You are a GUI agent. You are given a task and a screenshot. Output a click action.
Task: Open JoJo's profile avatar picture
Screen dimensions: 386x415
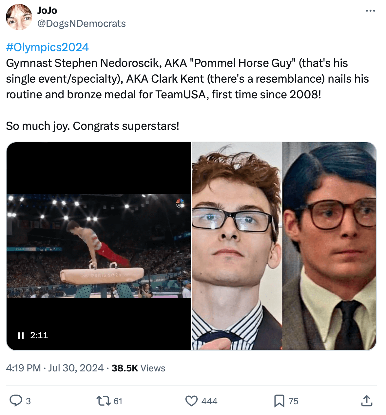[x=19, y=17]
